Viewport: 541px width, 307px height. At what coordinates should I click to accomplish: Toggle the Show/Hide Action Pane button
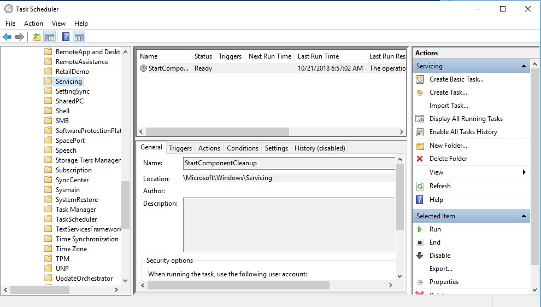click(79, 37)
